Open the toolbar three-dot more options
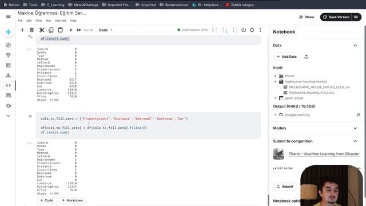 pyautogui.click(x=260, y=30)
